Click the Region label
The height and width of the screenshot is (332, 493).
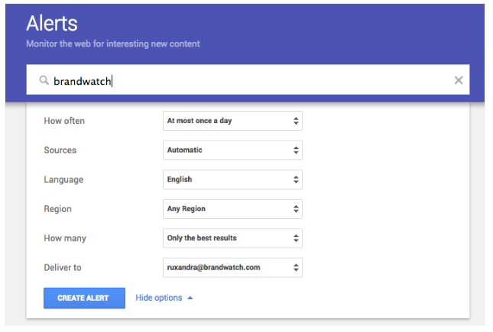[57, 209]
